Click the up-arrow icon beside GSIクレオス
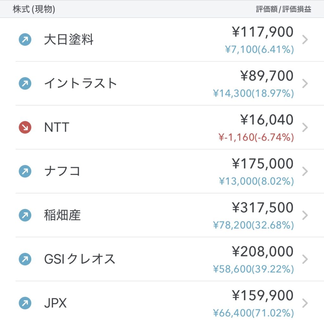 [x=25, y=259]
